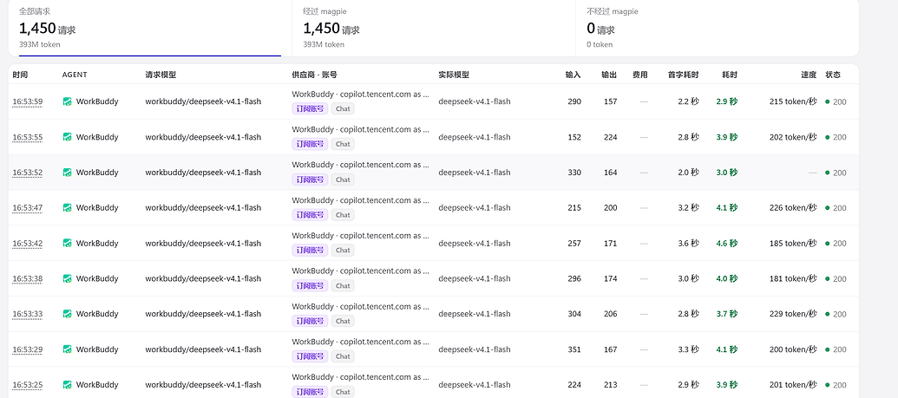Click the green status dot in 16:53:55 row
The image size is (898, 398).
[x=828, y=138]
